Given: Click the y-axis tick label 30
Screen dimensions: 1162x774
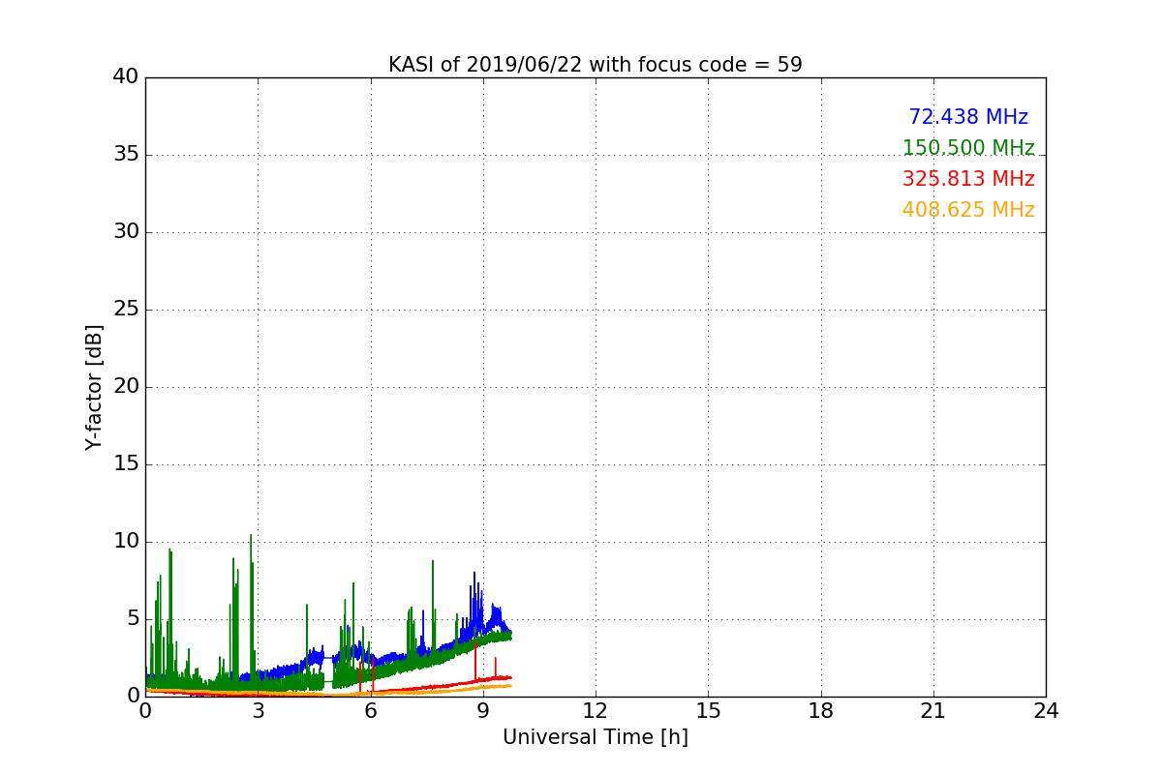Looking at the screenshot, I should tap(126, 232).
